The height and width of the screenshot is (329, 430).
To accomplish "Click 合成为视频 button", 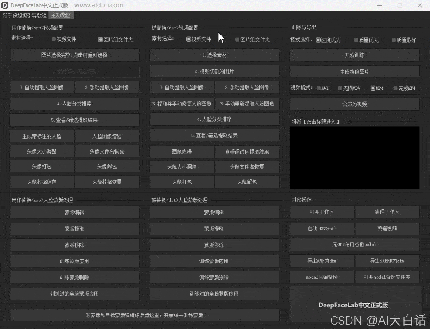I will coord(355,104).
